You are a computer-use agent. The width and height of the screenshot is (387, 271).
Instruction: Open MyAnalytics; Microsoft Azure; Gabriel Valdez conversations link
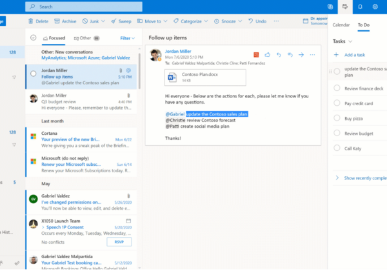click(x=86, y=58)
